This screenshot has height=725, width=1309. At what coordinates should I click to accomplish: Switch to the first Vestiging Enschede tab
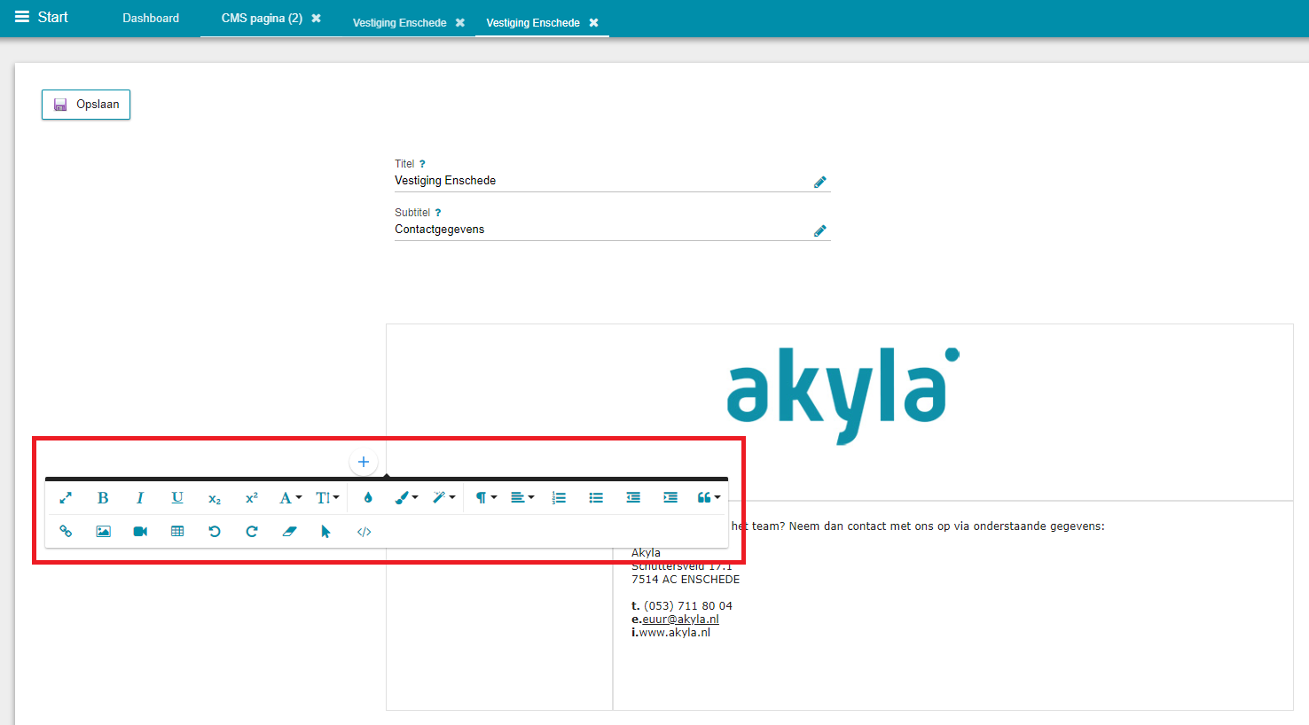(399, 23)
